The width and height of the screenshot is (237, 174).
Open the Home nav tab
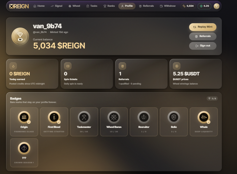(39, 6)
